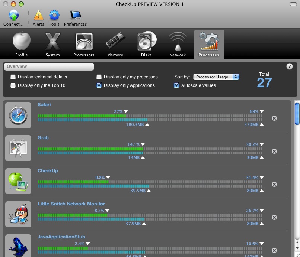The image size is (300, 257).
Task: Open the Connect toolbar icon
Action: [x=13, y=18]
